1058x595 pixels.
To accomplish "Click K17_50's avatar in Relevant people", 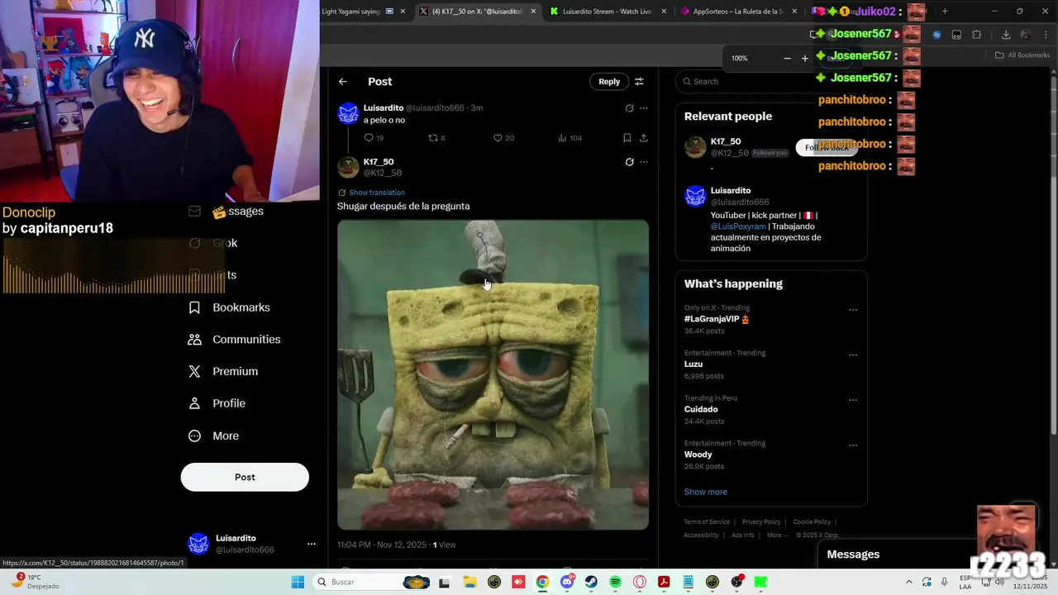I will 695,147.
